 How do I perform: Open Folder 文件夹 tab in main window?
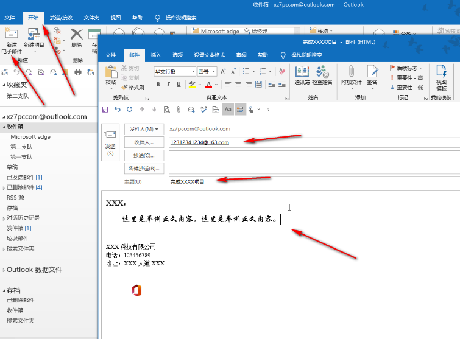pos(91,18)
